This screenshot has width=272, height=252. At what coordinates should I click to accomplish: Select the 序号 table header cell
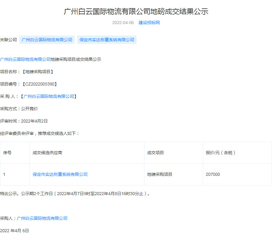point(7,153)
